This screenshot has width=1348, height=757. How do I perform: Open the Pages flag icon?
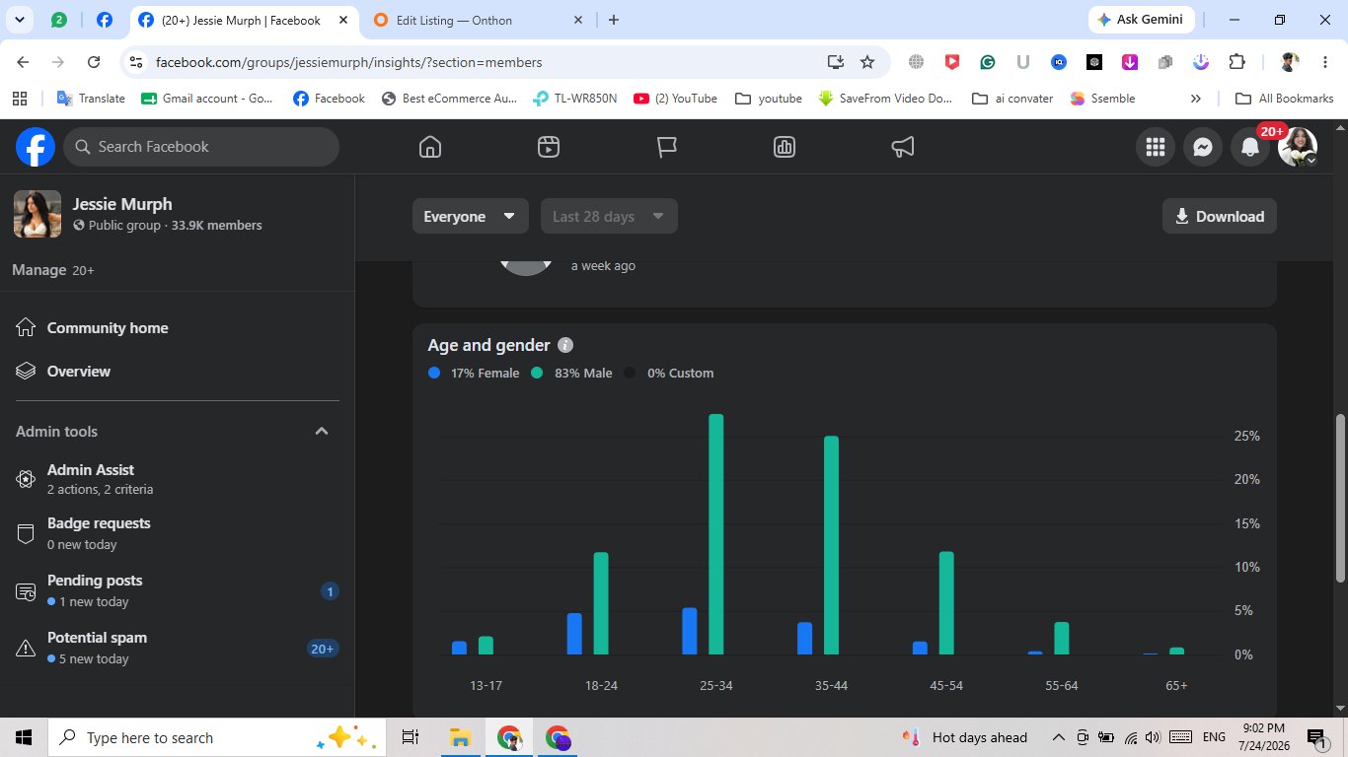[666, 147]
